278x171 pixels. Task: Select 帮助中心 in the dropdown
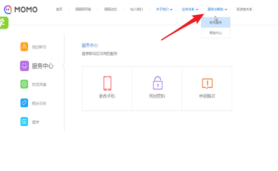tap(215, 33)
